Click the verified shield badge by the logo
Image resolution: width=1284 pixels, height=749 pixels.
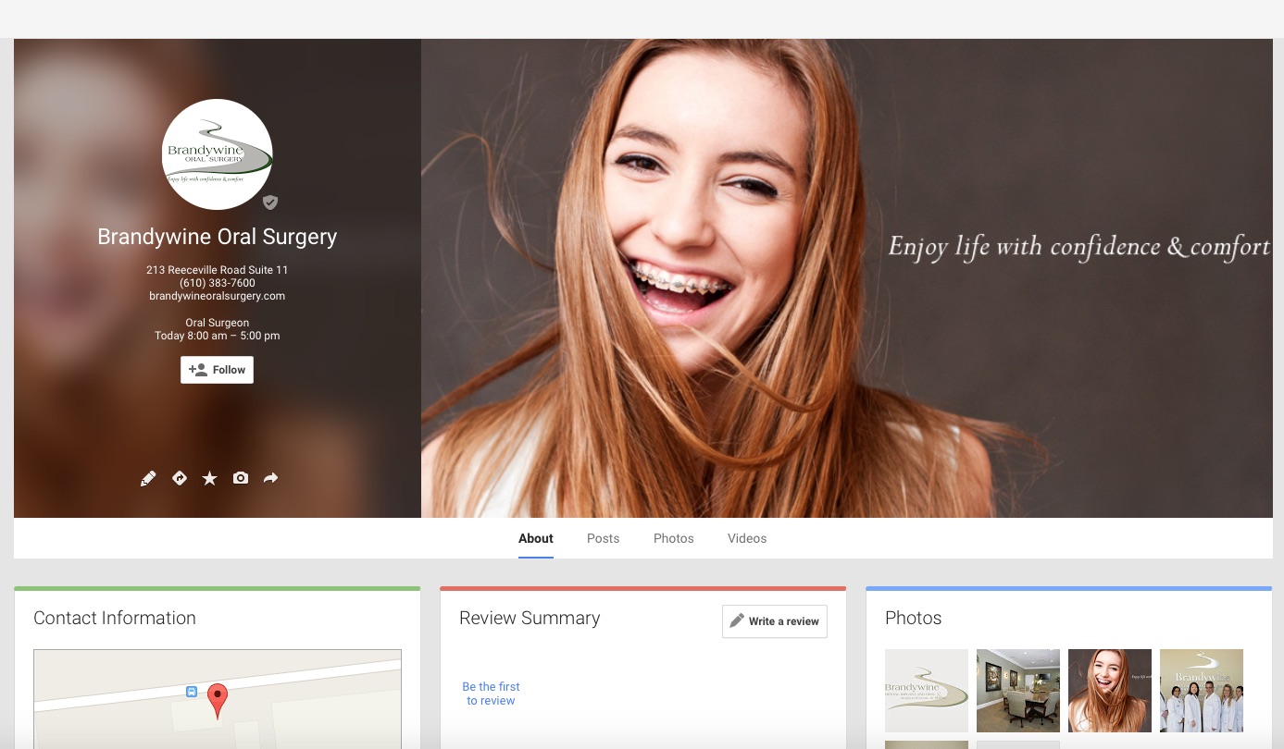pyautogui.click(x=270, y=203)
